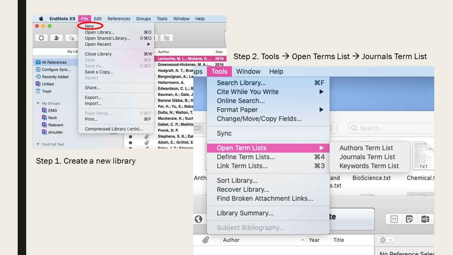
Task: Collapse the My Groups disclosure triangle
Action: [x=38, y=103]
